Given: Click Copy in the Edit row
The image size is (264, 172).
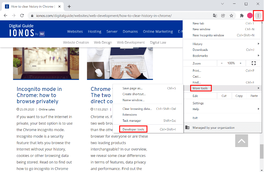Looking at the screenshot, I should (239, 96).
